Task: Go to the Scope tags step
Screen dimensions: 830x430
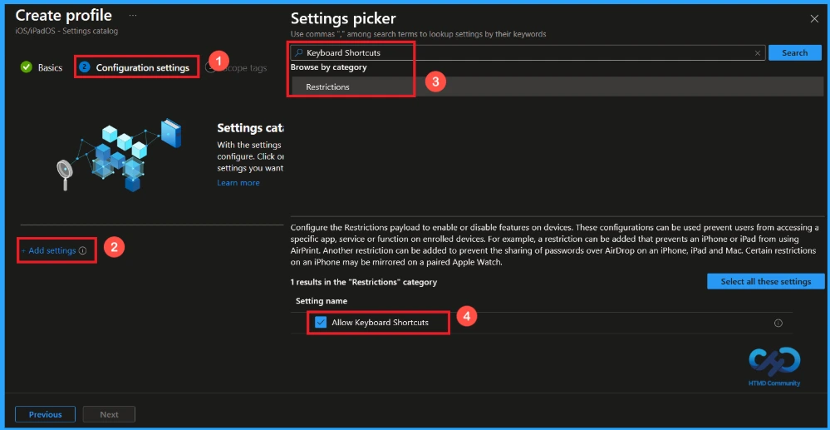Action: click(x=244, y=68)
